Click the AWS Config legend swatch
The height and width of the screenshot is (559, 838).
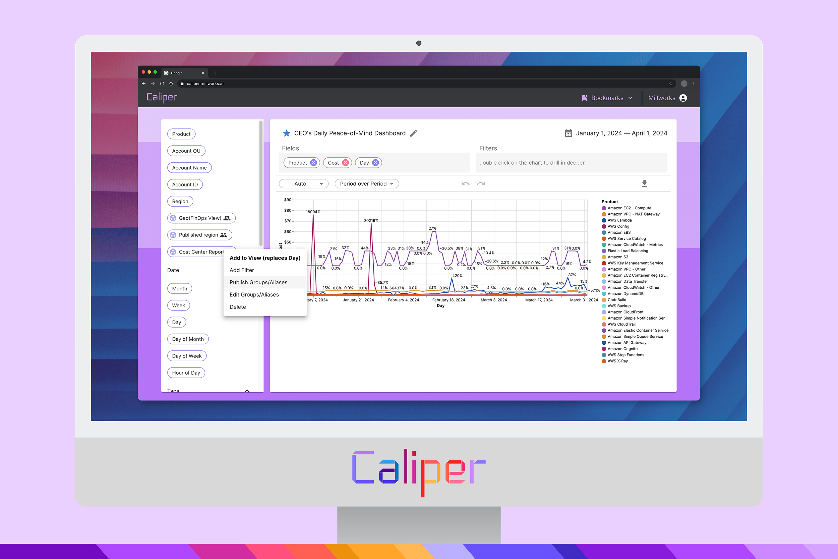coord(604,226)
